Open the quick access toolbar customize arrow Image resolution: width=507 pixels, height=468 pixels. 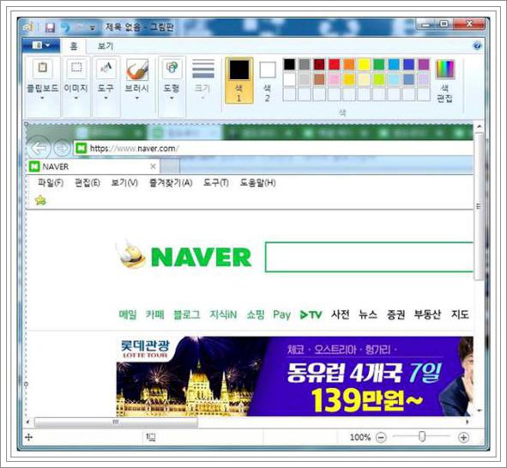pos(93,28)
